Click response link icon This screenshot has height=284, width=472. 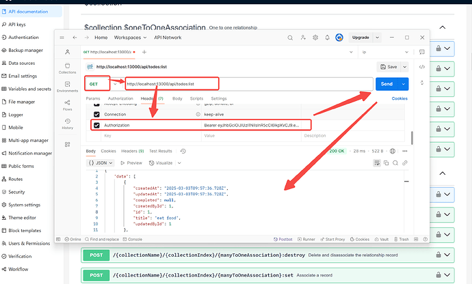point(405,163)
